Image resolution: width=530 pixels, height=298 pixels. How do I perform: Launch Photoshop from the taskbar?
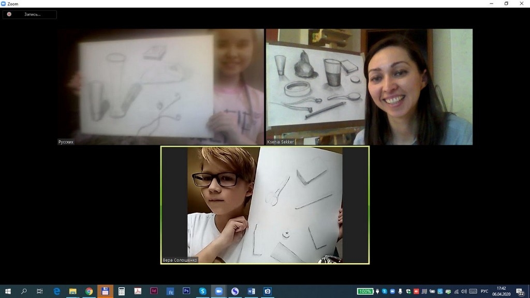pyautogui.click(x=186, y=291)
